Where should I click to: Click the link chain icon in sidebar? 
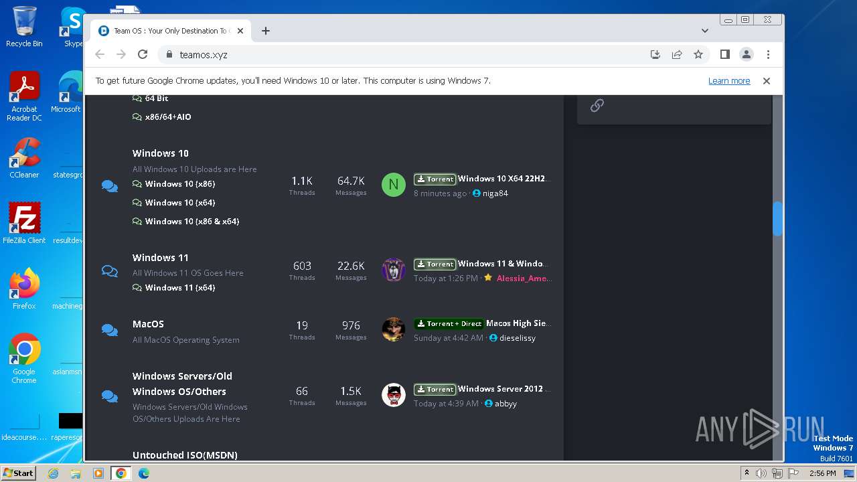tap(597, 105)
